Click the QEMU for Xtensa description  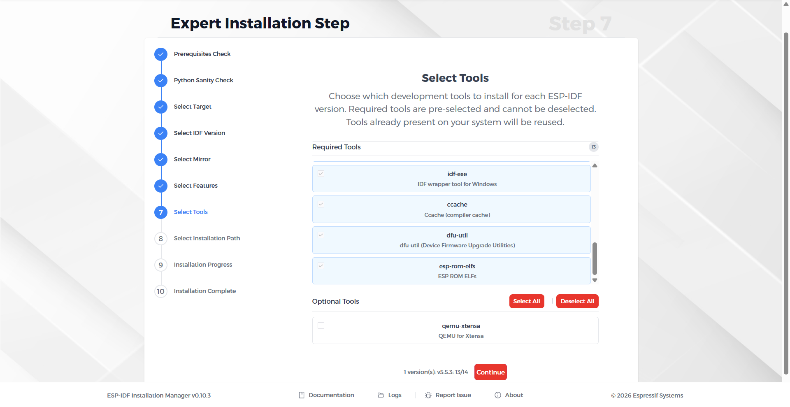click(x=461, y=336)
